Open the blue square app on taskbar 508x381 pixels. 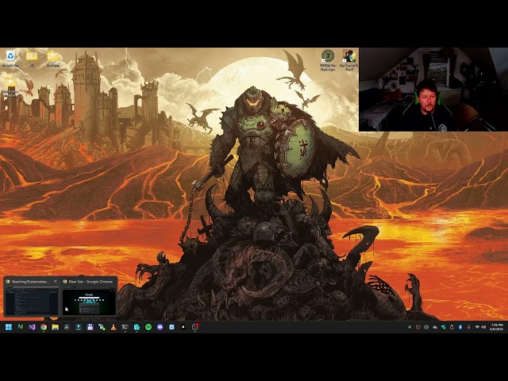click(x=171, y=327)
